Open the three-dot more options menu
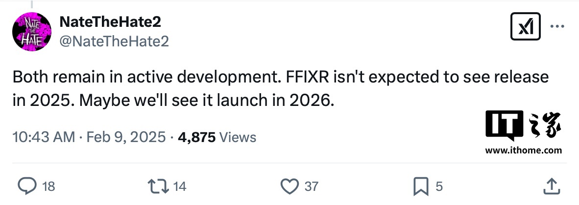Screen dimensions: 579x205 tap(557, 26)
